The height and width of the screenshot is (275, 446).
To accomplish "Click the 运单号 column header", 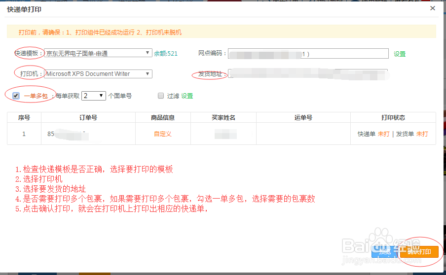I will 303,118.
